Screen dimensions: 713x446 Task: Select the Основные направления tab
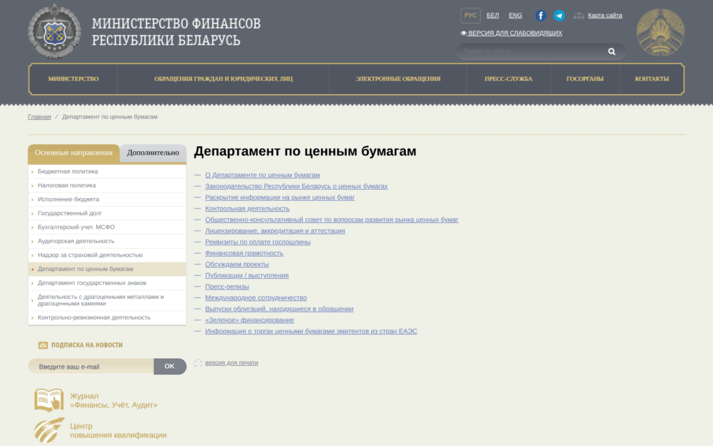point(74,153)
